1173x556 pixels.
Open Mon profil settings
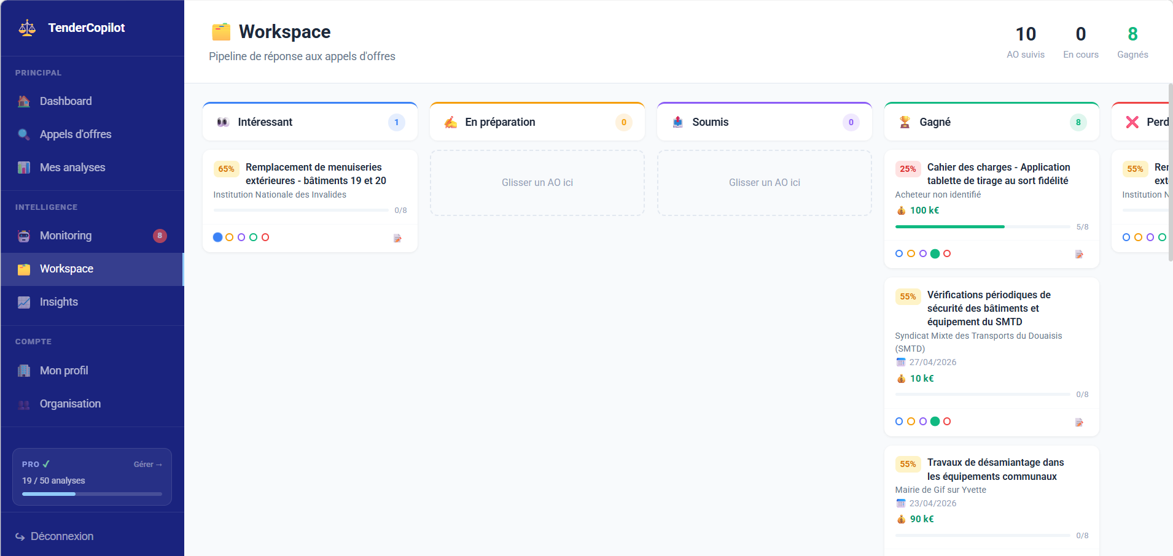click(x=64, y=370)
